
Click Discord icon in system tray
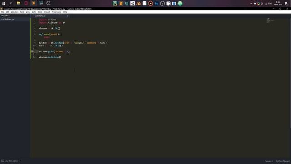pyautogui.click(x=255, y=4)
